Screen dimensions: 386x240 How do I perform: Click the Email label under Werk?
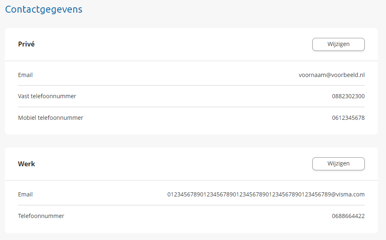[25, 194]
